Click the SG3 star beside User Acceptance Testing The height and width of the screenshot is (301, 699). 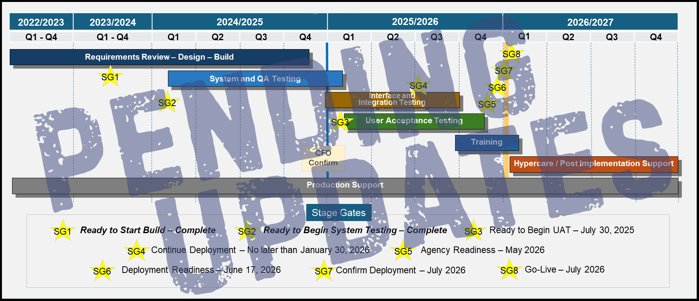(340, 122)
